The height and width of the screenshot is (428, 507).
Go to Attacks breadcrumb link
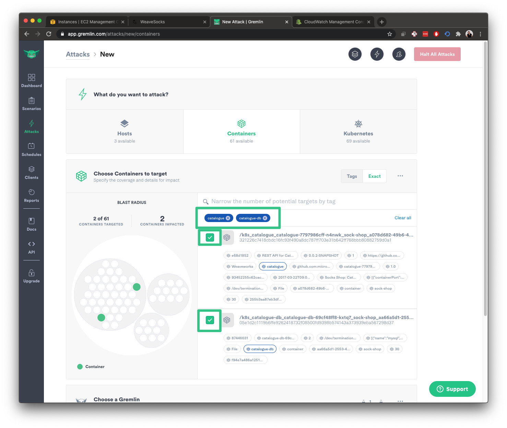click(78, 54)
